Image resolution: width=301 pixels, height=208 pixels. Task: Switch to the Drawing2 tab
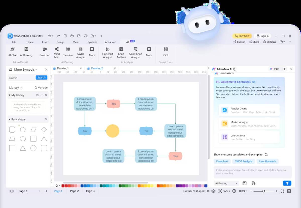[97, 68]
